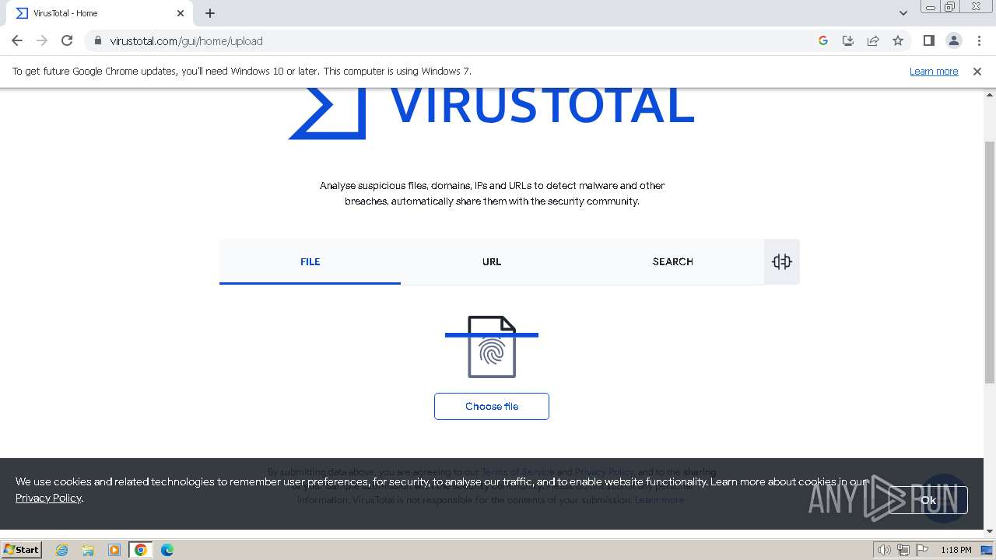The image size is (996, 560).
Task: Bookmark this tab with star icon
Action: pos(898,40)
